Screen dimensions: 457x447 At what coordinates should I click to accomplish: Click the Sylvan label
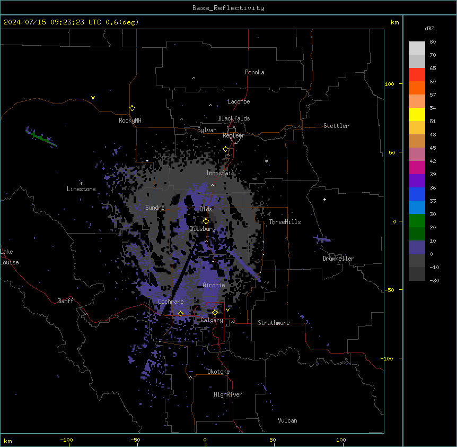207,130
